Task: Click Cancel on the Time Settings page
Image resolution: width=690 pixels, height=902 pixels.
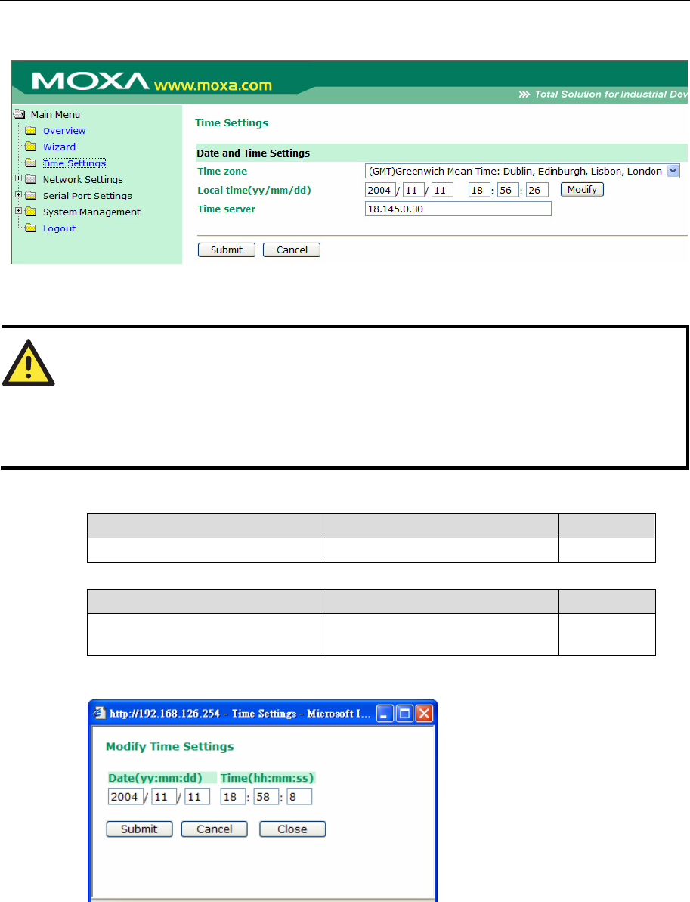Action: 292,250
